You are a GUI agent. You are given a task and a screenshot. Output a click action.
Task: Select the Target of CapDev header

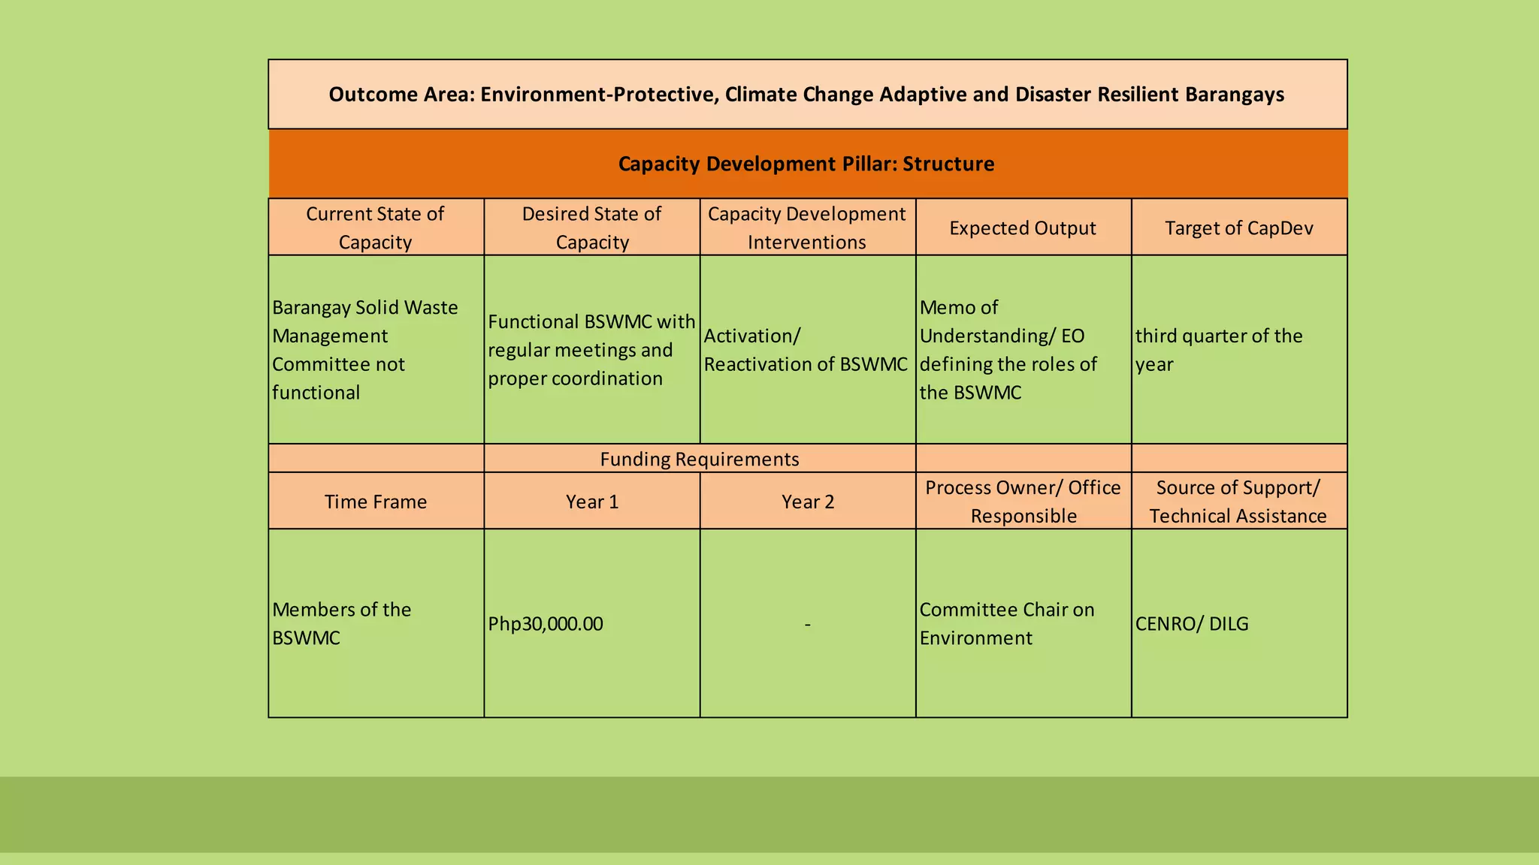1238,228
